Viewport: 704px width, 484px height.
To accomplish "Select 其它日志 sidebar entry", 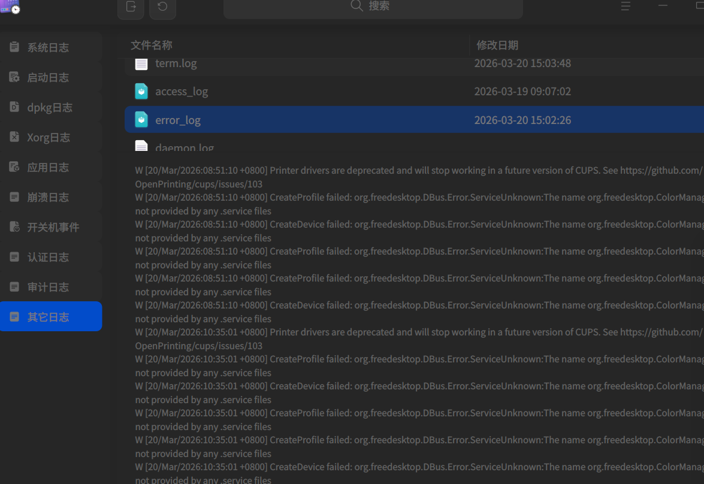I will [51, 316].
